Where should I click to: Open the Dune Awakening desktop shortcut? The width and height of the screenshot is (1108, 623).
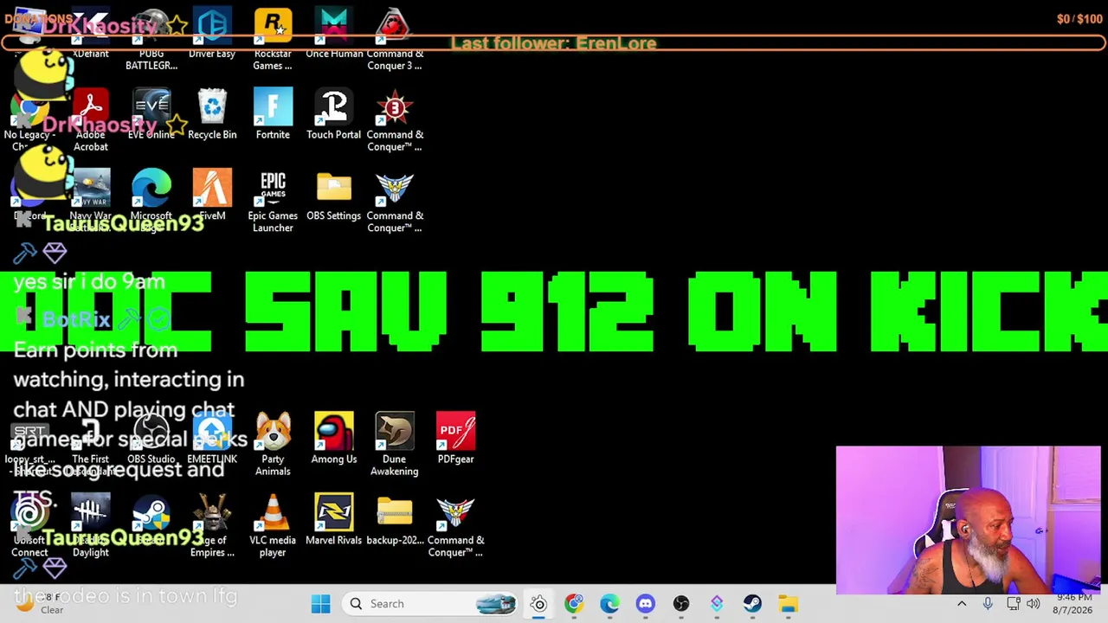coord(395,445)
